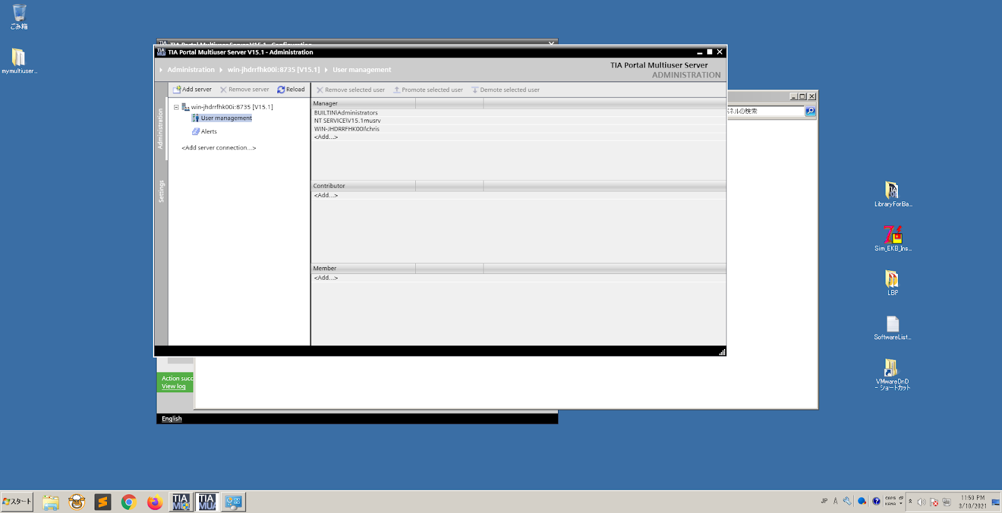Reload the server list
The height and width of the screenshot is (513, 1002).
tap(291, 89)
